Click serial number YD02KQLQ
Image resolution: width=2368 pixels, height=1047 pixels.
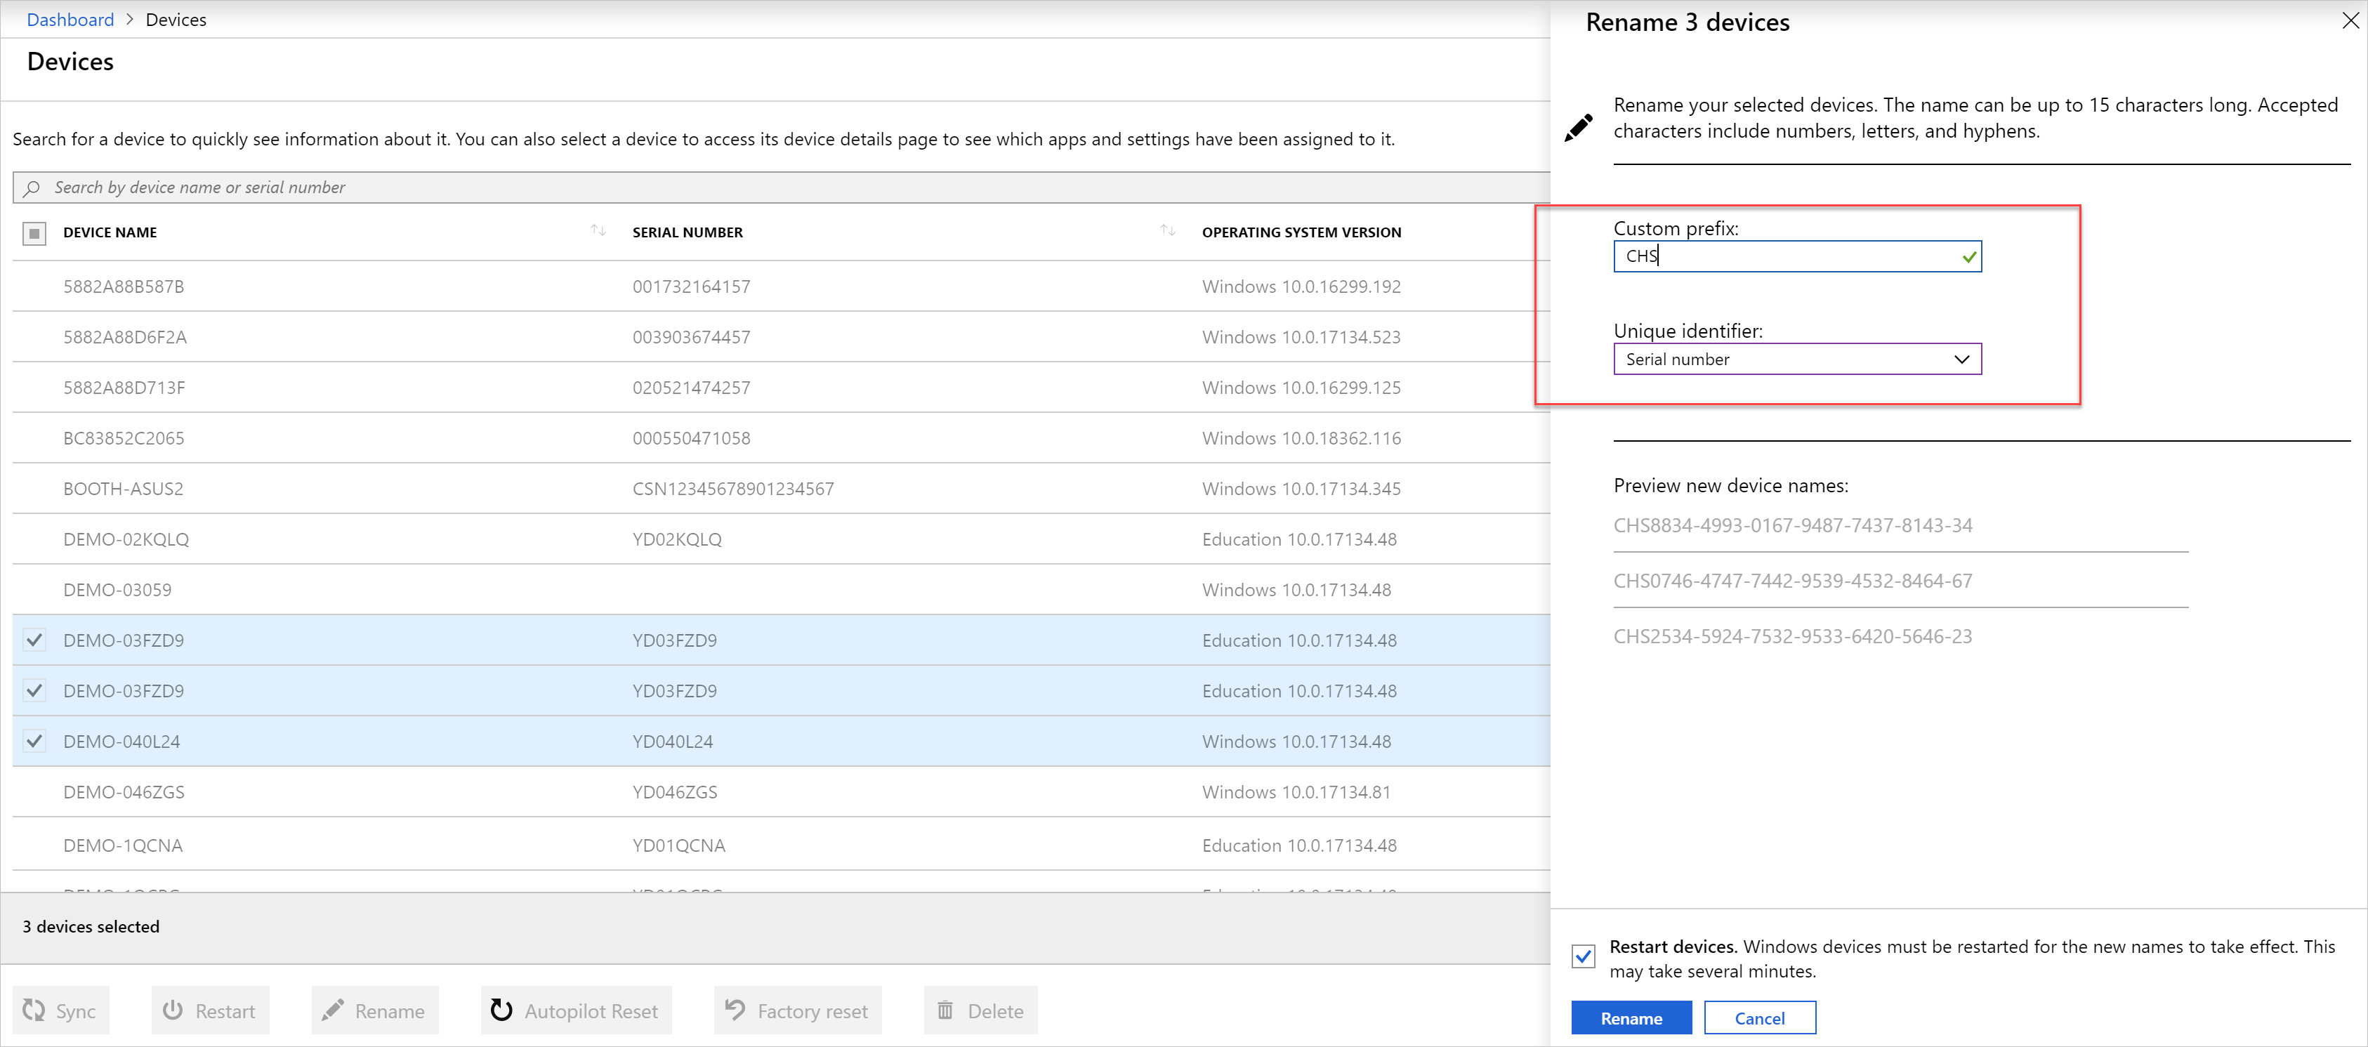click(678, 539)
